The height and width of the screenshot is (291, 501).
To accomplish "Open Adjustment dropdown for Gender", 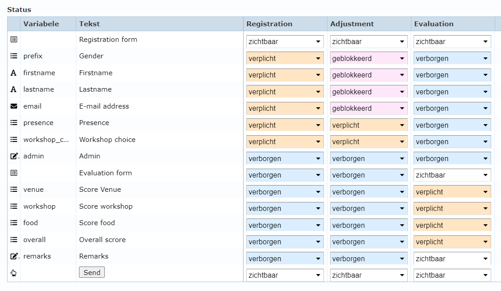I will point(369,59).
